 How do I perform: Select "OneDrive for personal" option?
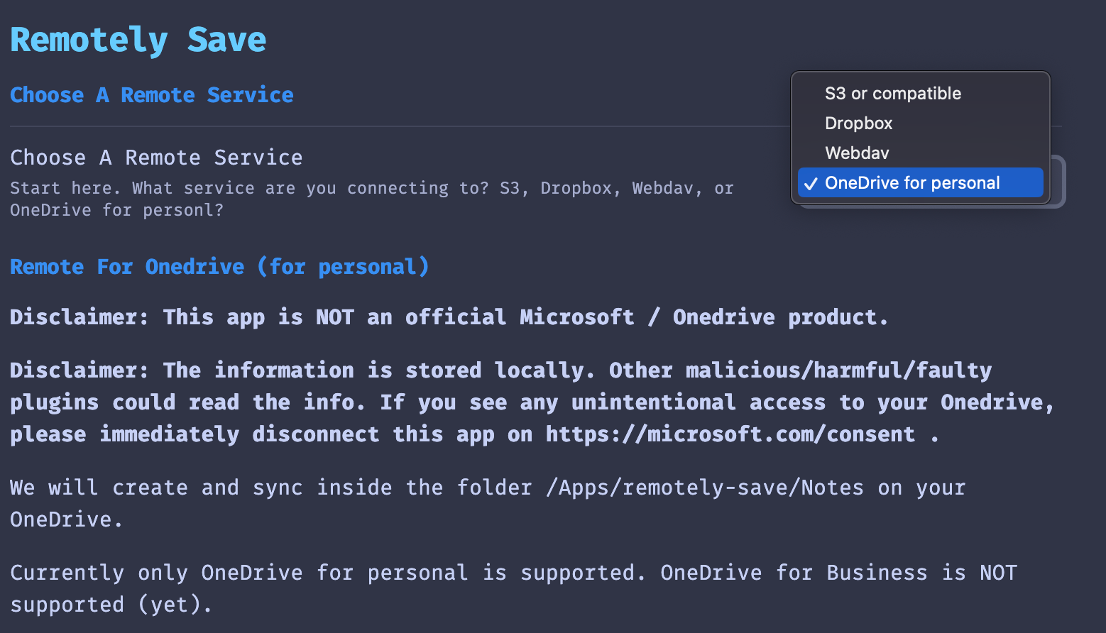(920, 183)
